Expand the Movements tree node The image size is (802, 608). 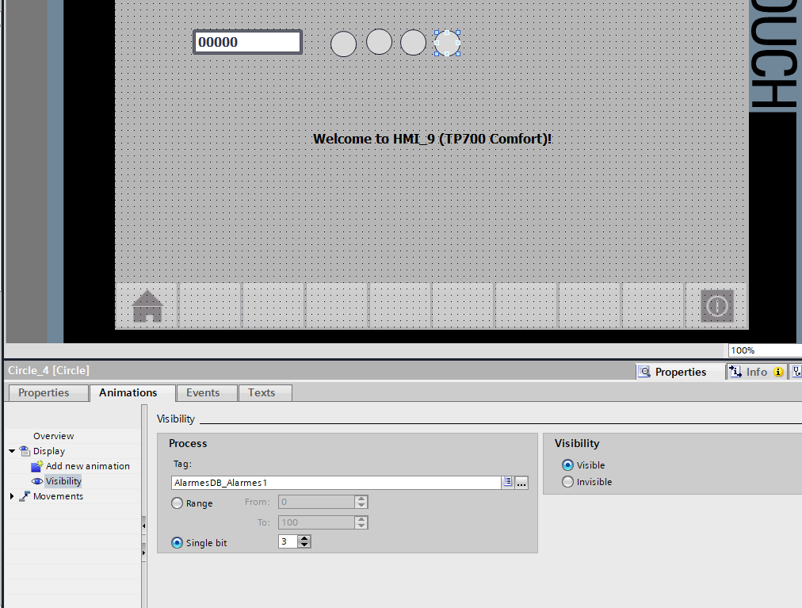click(x=12, y=496)
